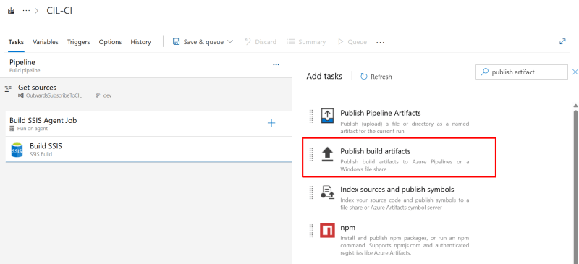Select the Get sources step

[x=146, y=91]
